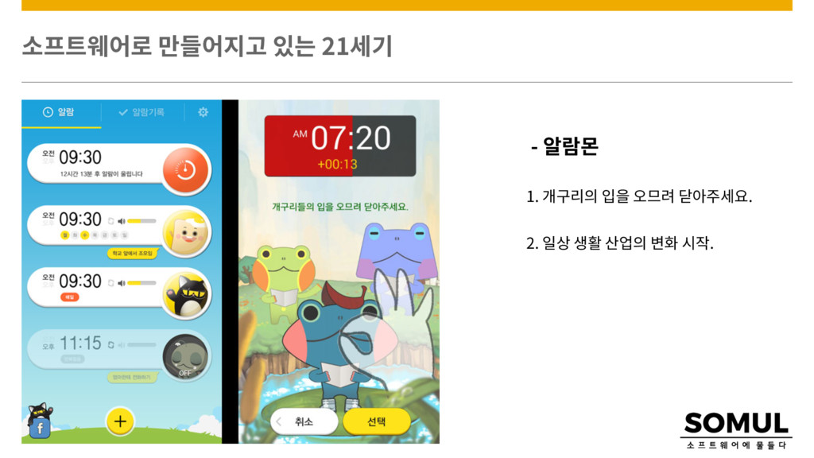The image size is (814, 458).
Task: Toggle Wednesday day circle on second alarm
Action: coord(85,235)
